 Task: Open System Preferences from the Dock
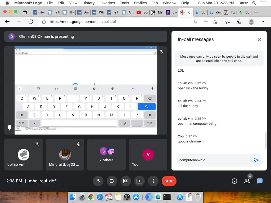[127, 197]
